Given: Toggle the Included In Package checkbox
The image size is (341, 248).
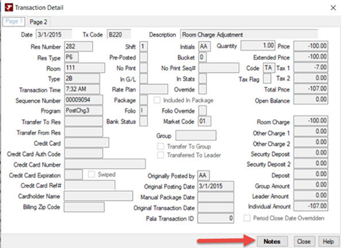Looking at the screenshot, I should [157, 100].
